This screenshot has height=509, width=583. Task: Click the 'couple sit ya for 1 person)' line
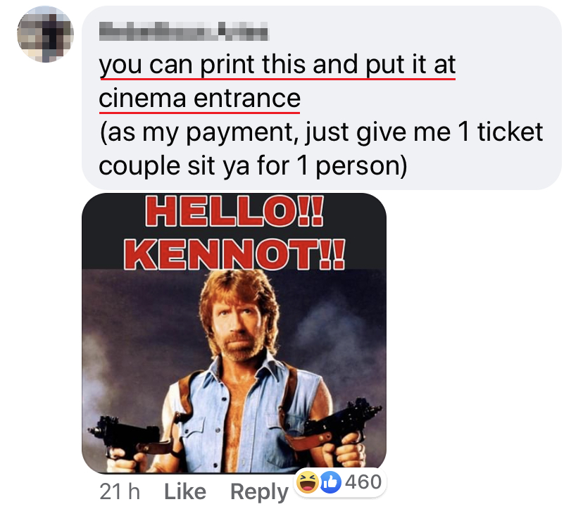coord(253,165)
